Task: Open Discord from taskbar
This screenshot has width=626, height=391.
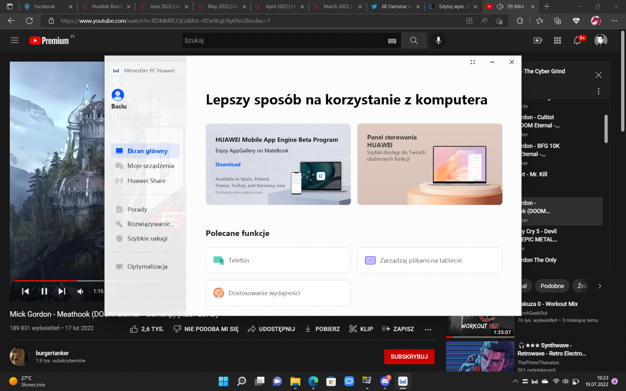Action: (385, 381)
